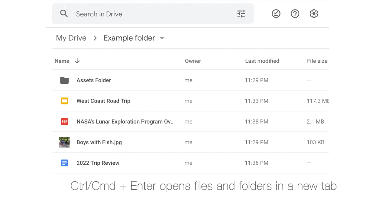Toggle the Name sort direction arrow
This screenshot has height=211, width=375.
coord(77,61)
